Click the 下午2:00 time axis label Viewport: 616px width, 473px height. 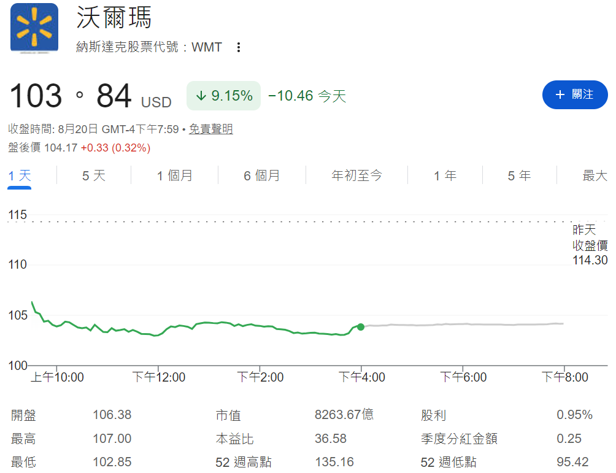click(260, 377)
